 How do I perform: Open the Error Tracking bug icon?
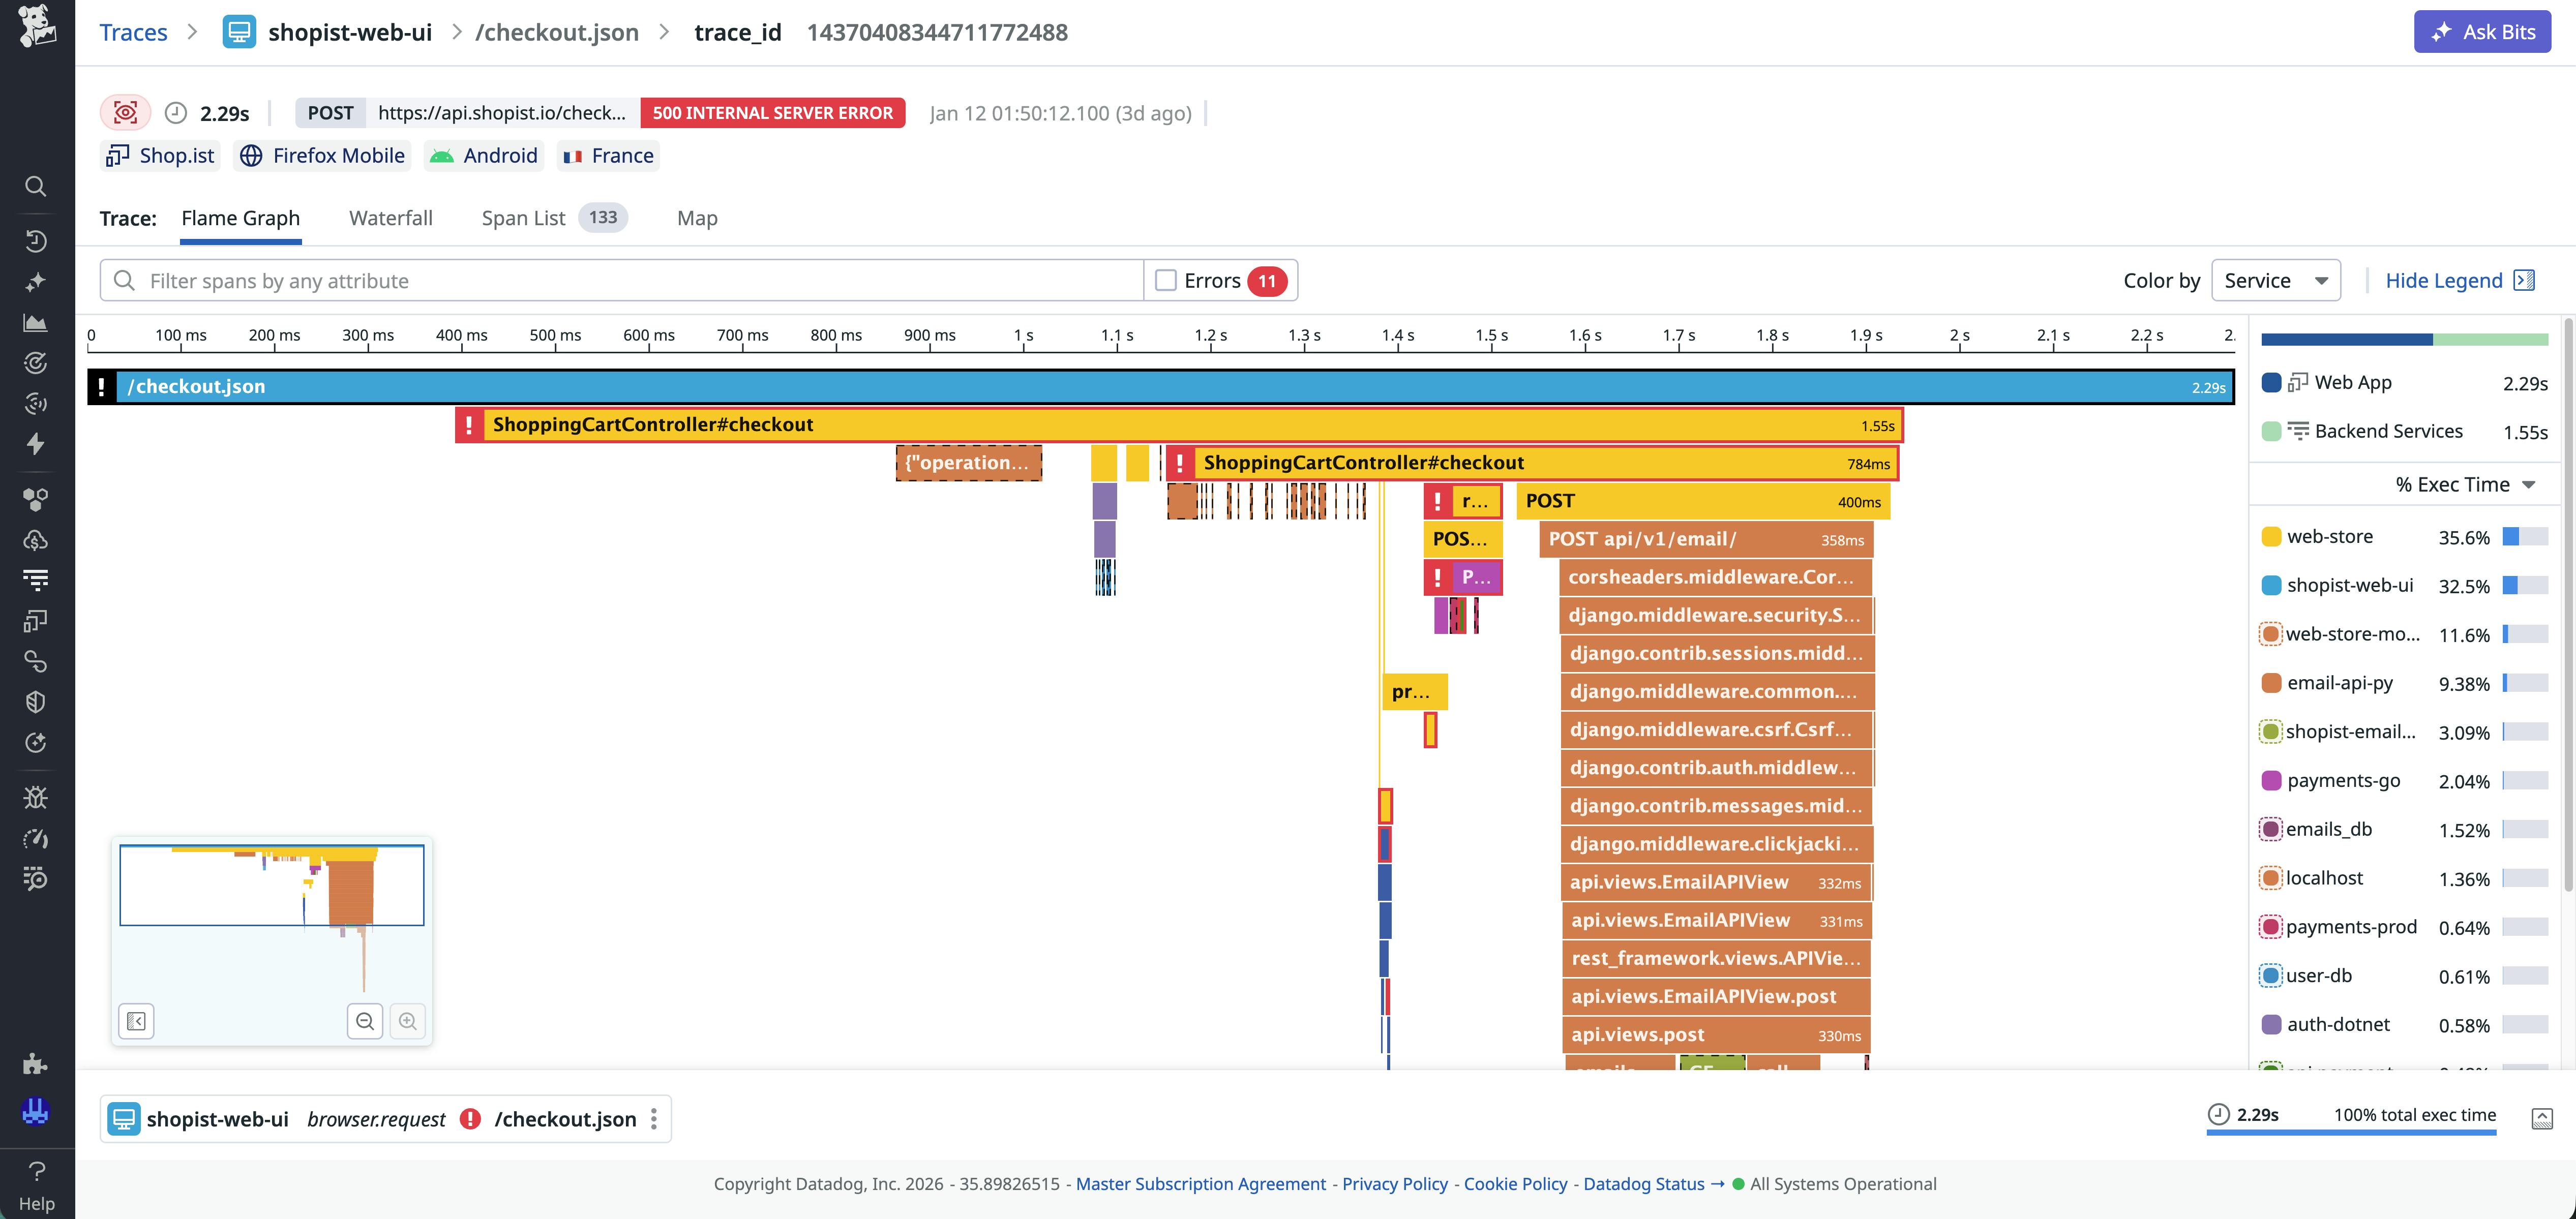click(x=35, y=796)
